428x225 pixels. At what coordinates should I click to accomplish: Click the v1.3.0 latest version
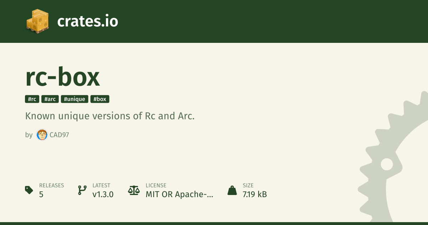tap(103, 194)
